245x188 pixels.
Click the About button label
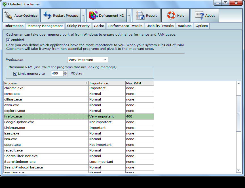tap(210, 16)
